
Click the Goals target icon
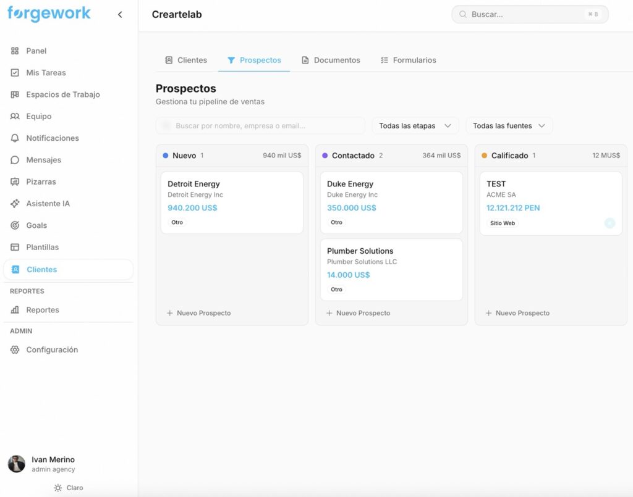tap(15, 225)
